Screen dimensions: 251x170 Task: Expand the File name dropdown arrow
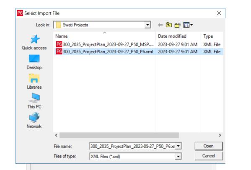pos(179,146)
